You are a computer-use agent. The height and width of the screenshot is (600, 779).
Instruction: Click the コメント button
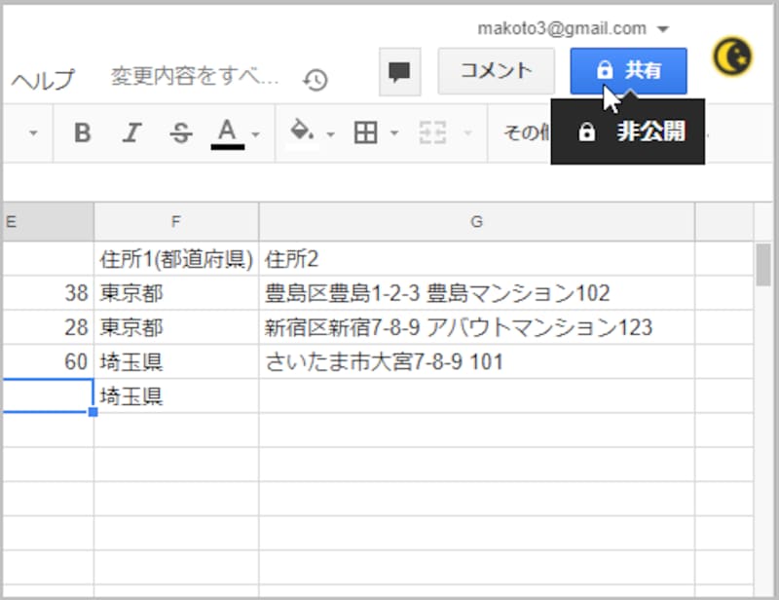coord(496,70)
